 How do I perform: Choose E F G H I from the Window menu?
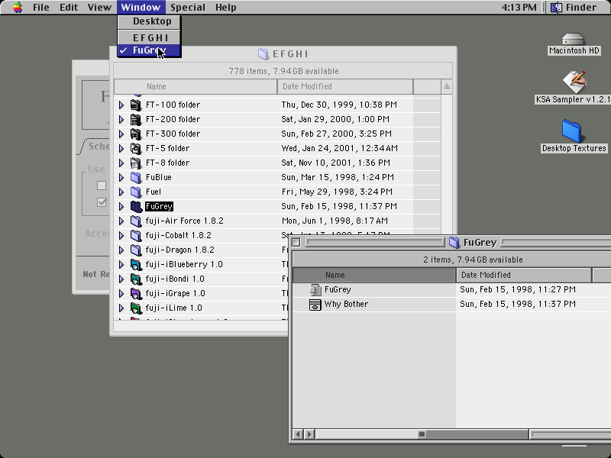(150, 37)
